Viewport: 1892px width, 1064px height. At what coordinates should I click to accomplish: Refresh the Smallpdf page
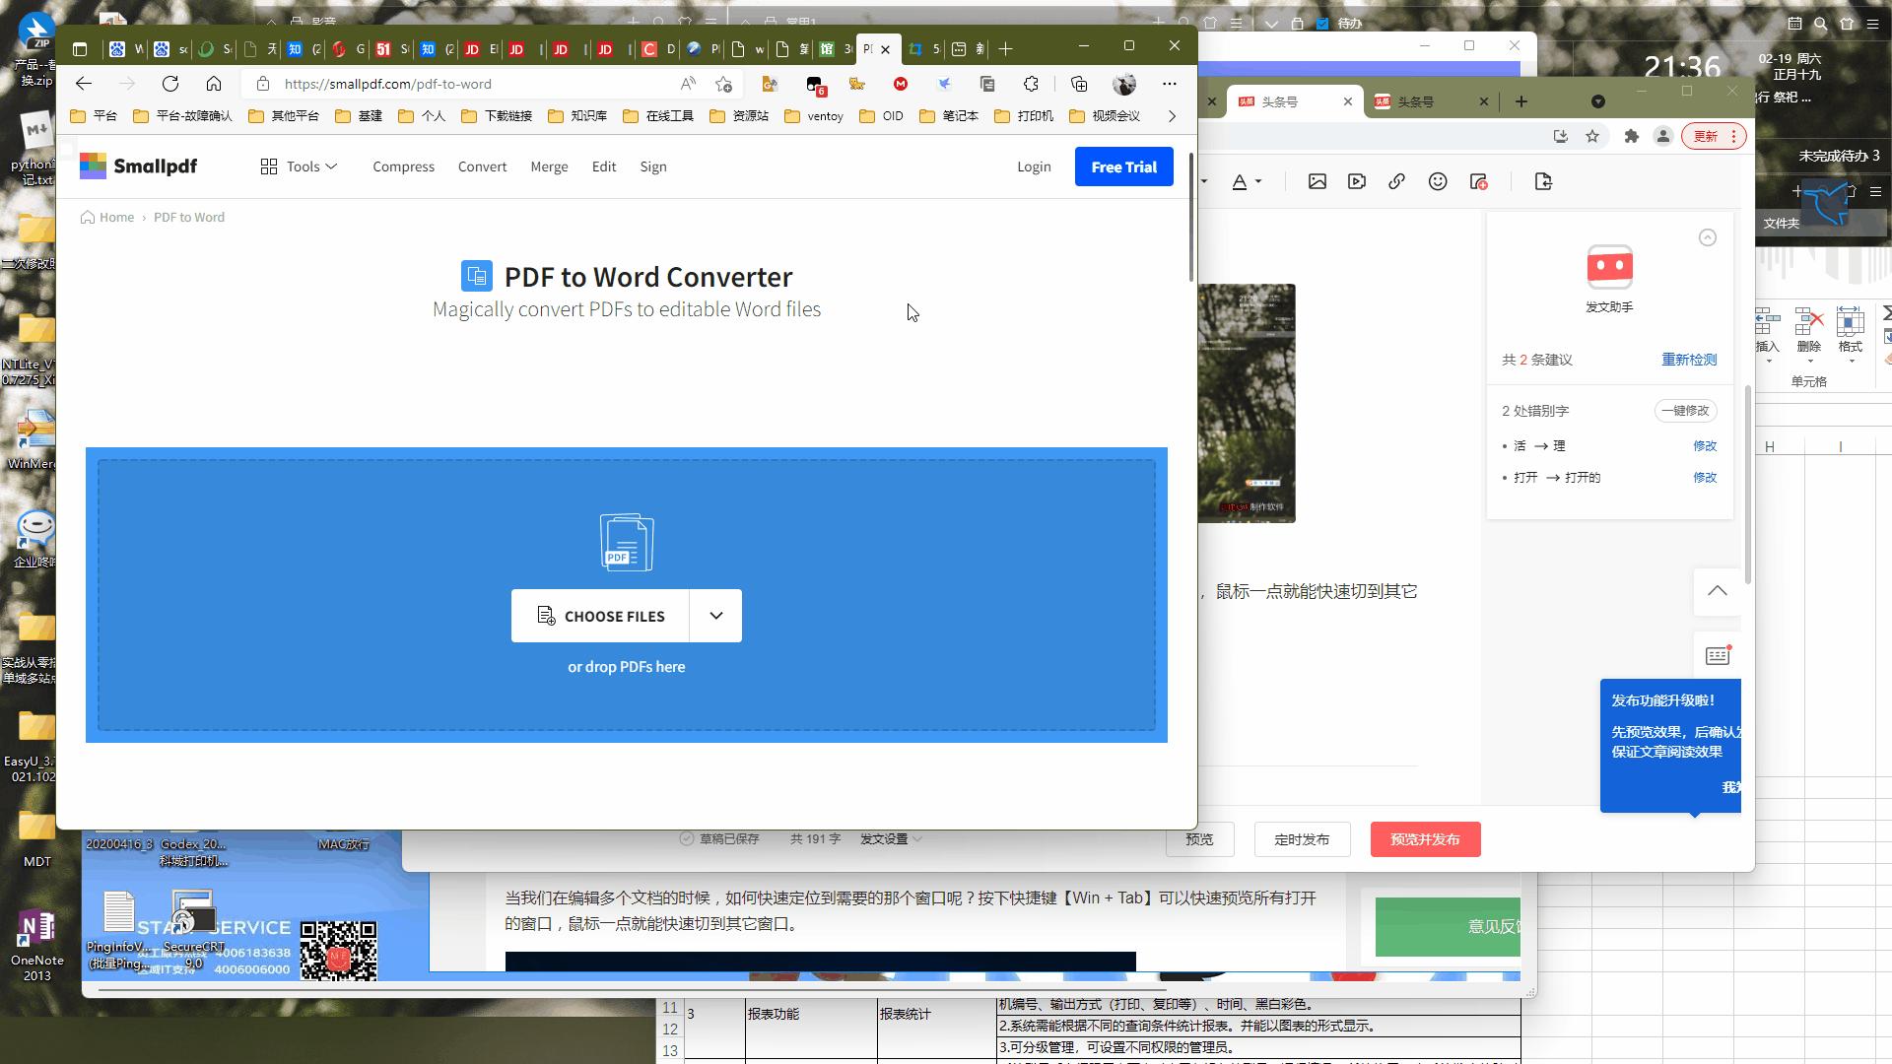pyautogui.click(x=169, y=84)
